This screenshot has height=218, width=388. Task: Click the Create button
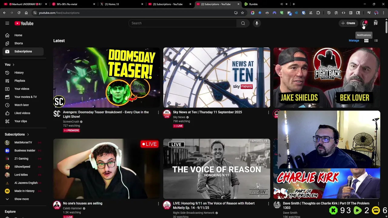(x=348, y=23)
